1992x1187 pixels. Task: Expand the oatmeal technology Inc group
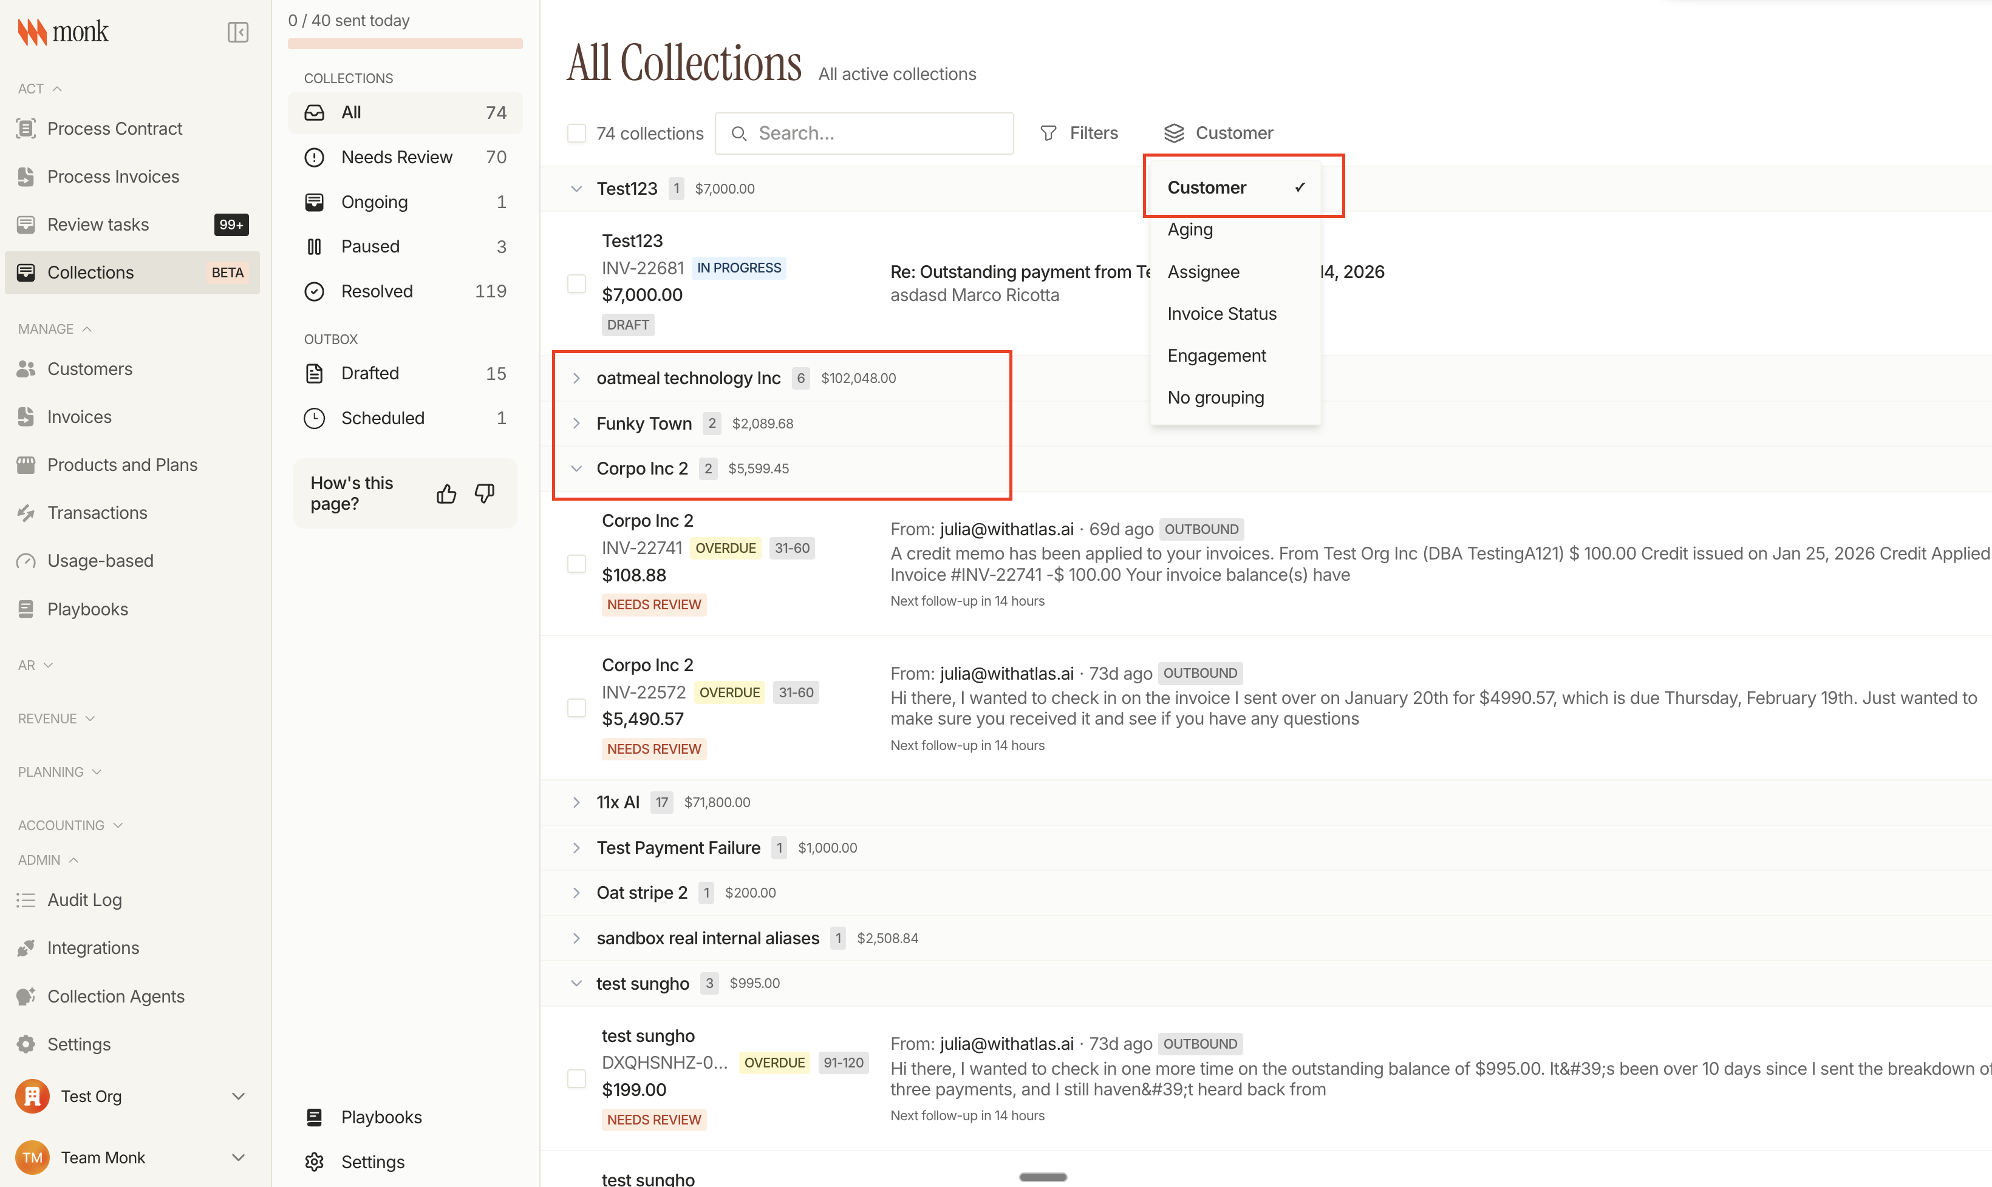click(576, 377)
